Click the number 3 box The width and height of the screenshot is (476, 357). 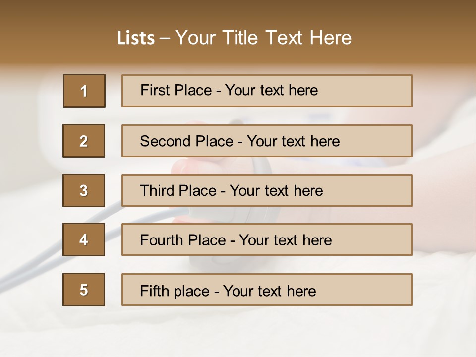click(84, 190)
